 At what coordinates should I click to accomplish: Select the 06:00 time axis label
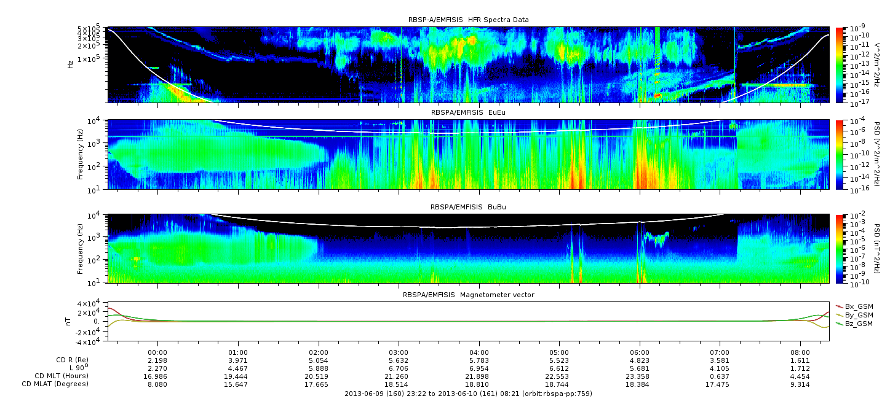tap(640, 352)
